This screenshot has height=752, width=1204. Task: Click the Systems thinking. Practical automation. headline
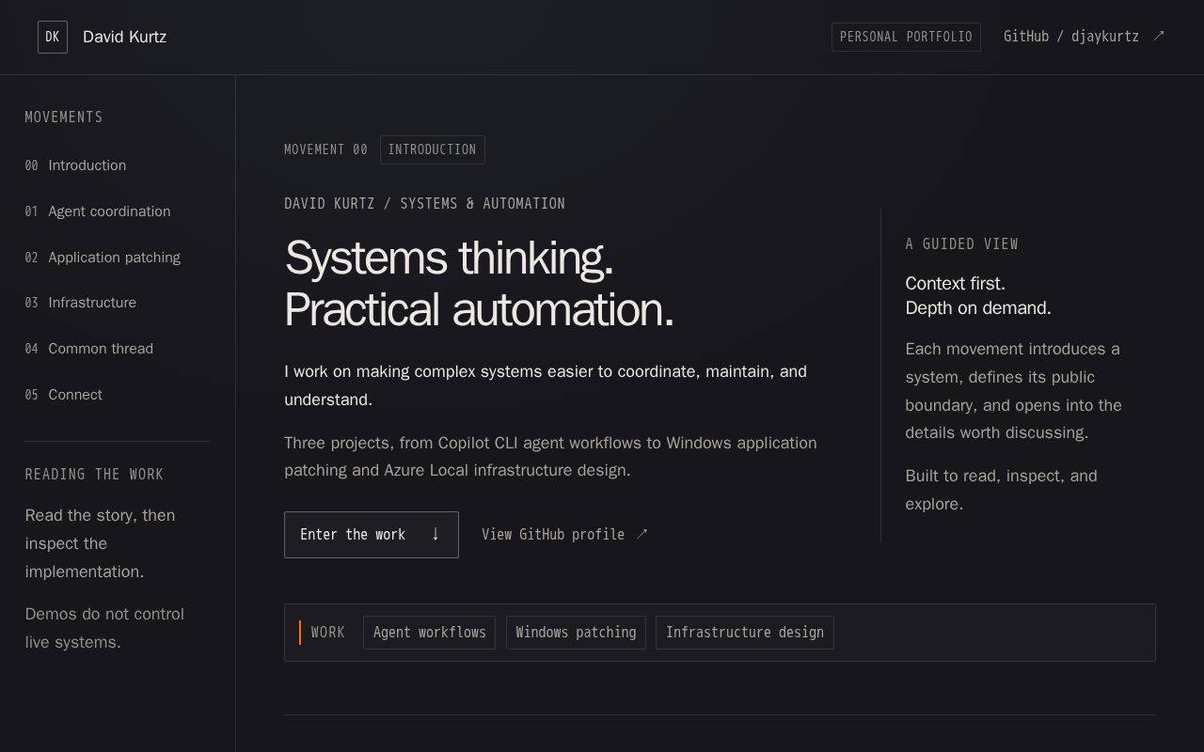coord(479,284)
